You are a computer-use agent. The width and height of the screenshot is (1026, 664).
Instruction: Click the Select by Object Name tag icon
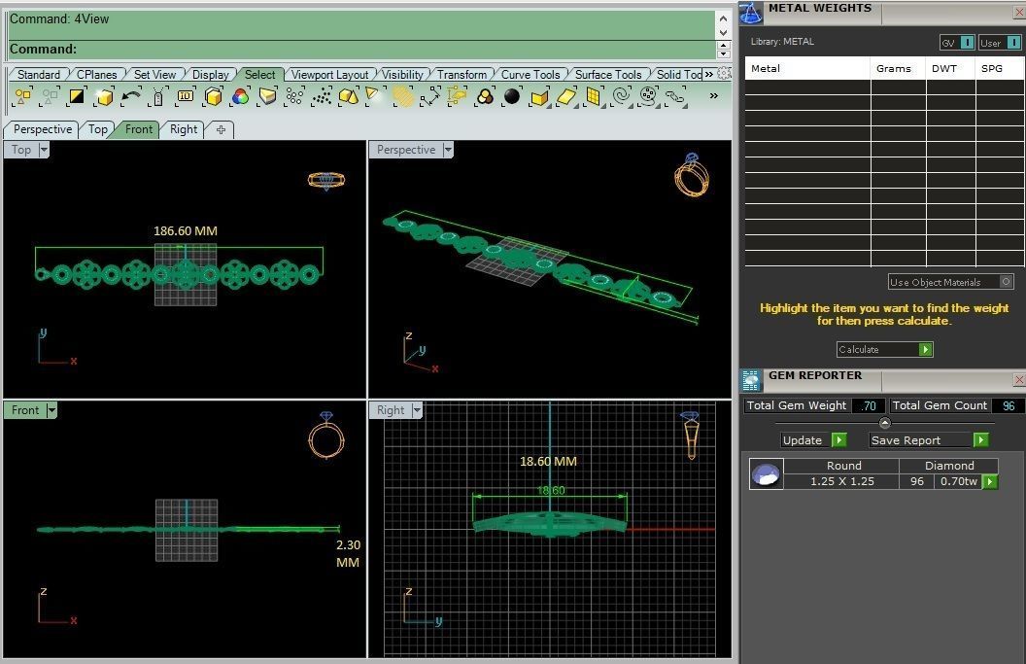(x=157, y=97)
